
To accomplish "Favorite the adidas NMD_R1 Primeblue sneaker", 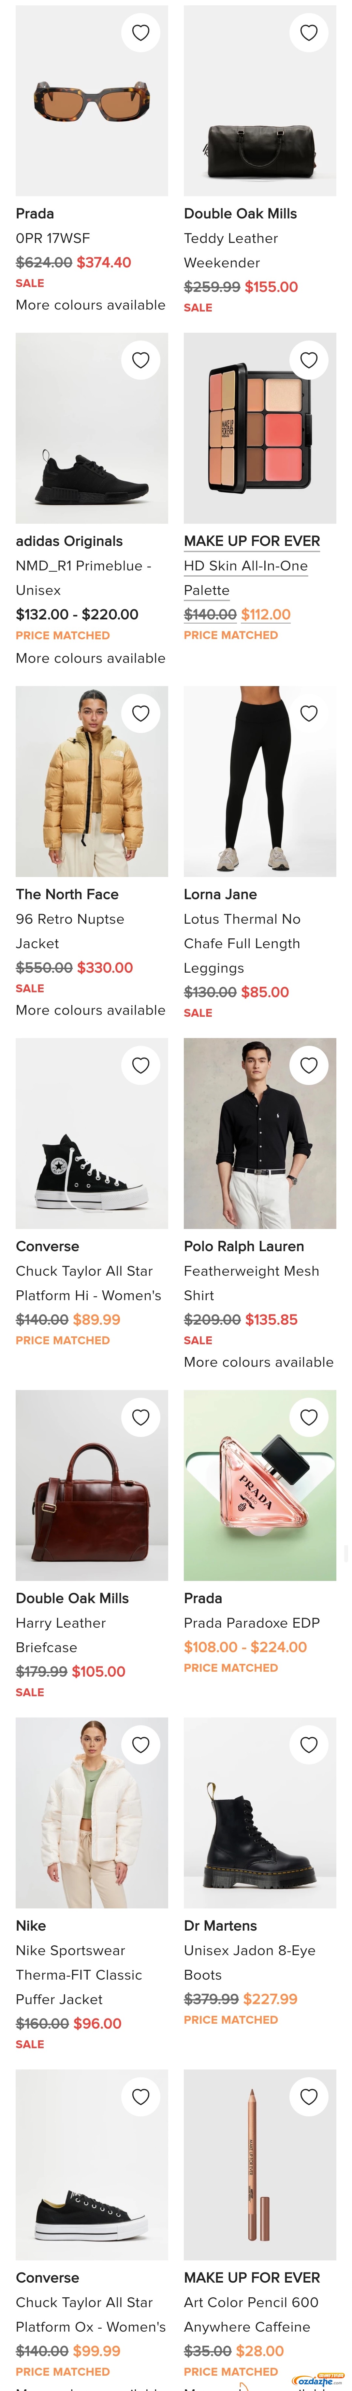I will 141,360.
